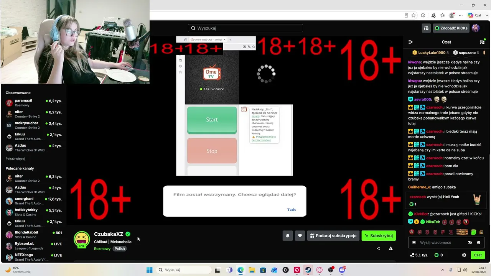This screenshot has height=276, width=491.
Task: Open the browser Extensions puzzle icon
Action: tap(423, 15)
